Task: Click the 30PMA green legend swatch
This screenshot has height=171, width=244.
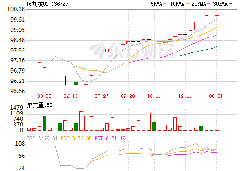Action: coord(230,4)
